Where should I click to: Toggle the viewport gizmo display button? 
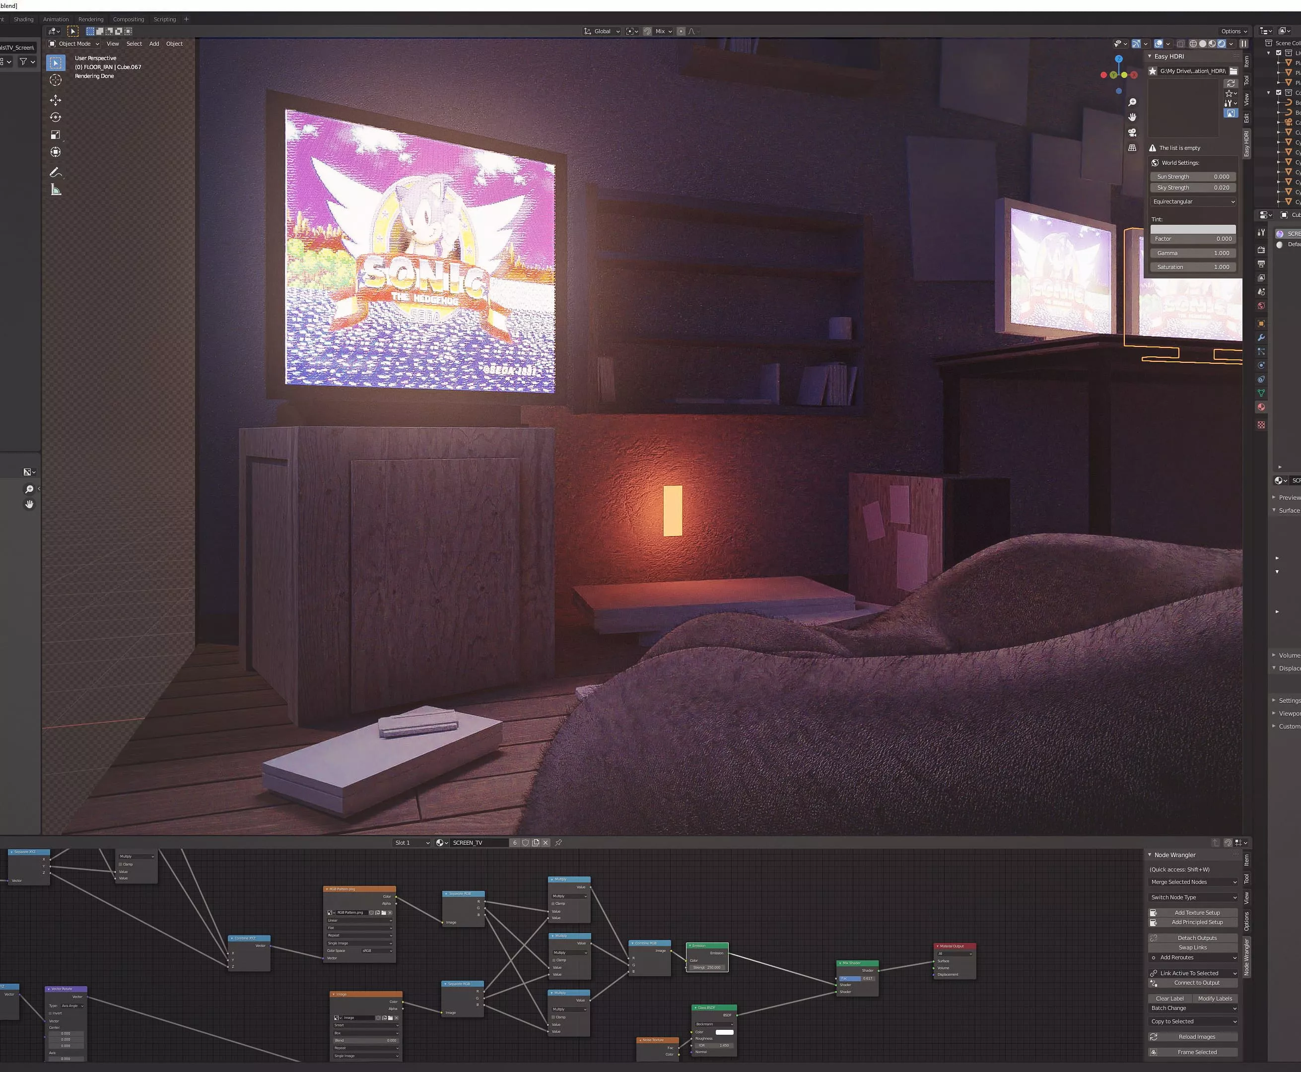coord(1136,44)
